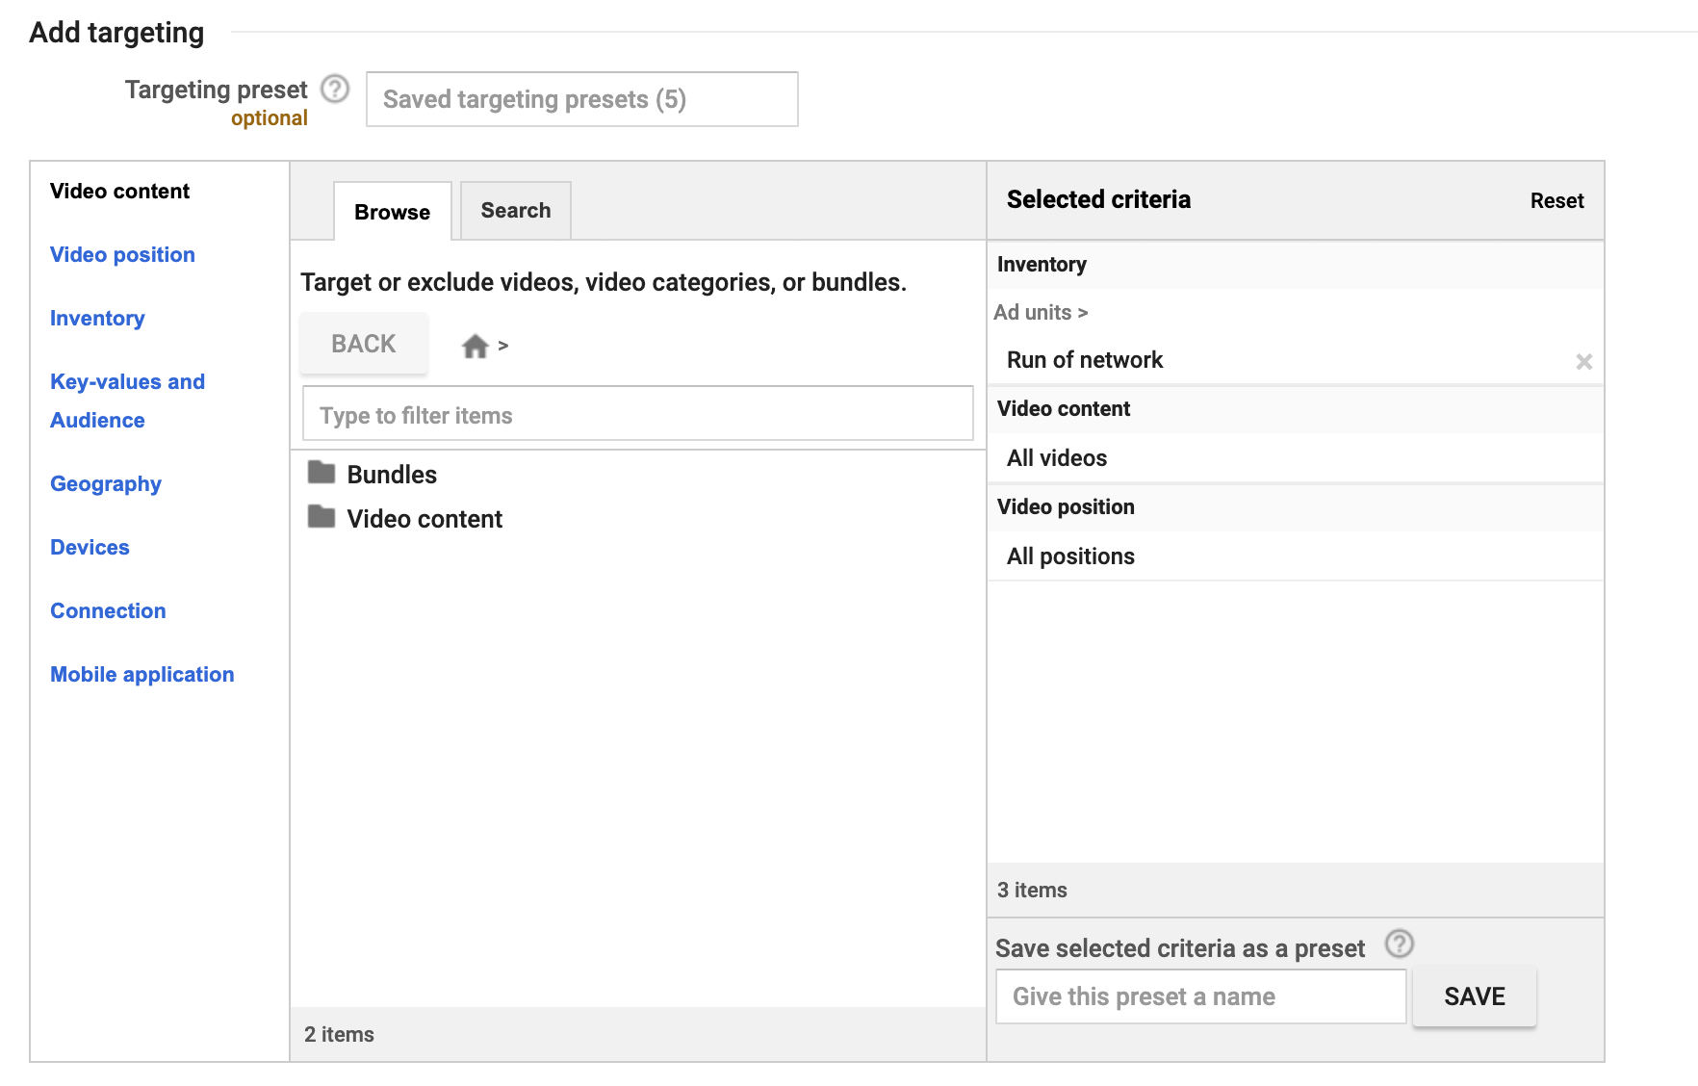The image size is (1698, 1086).
Task: Expand the Ad units entry under Inventory
Action: 1041,312
